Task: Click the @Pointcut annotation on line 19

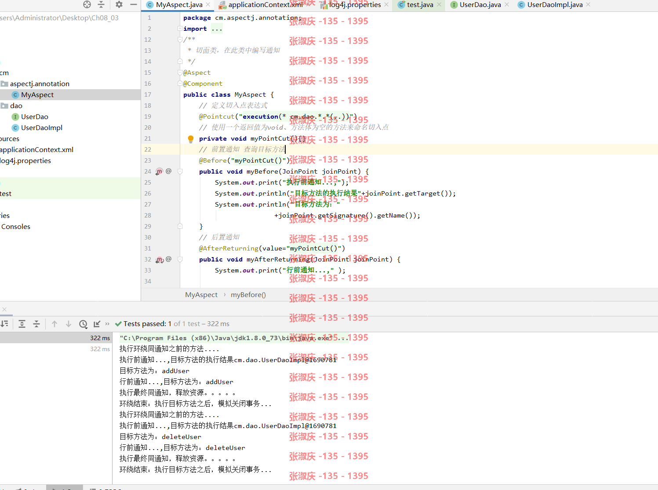Action: pos(217,116)
